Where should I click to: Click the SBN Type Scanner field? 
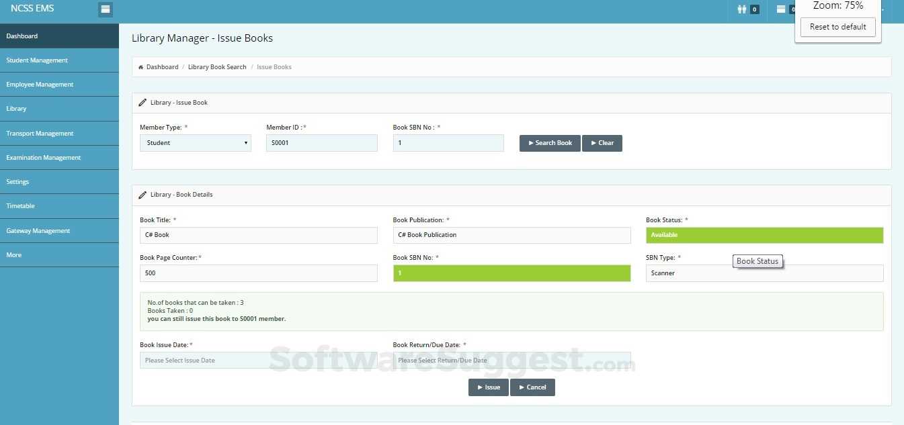click(x=765, y=273)
